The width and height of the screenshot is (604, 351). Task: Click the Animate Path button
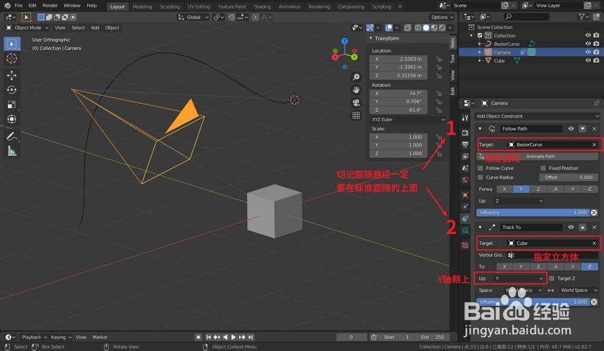coord(538,156)
